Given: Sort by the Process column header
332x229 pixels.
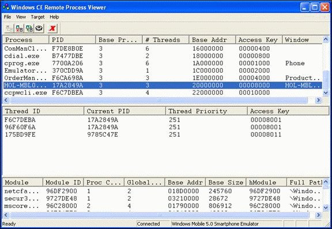Looking at the screenshot, I should pyautogui.click(x=25, y=40).
